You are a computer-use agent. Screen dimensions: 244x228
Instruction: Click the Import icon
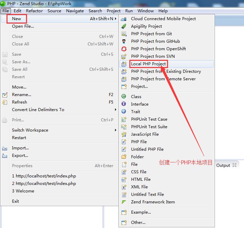point(5,148)
